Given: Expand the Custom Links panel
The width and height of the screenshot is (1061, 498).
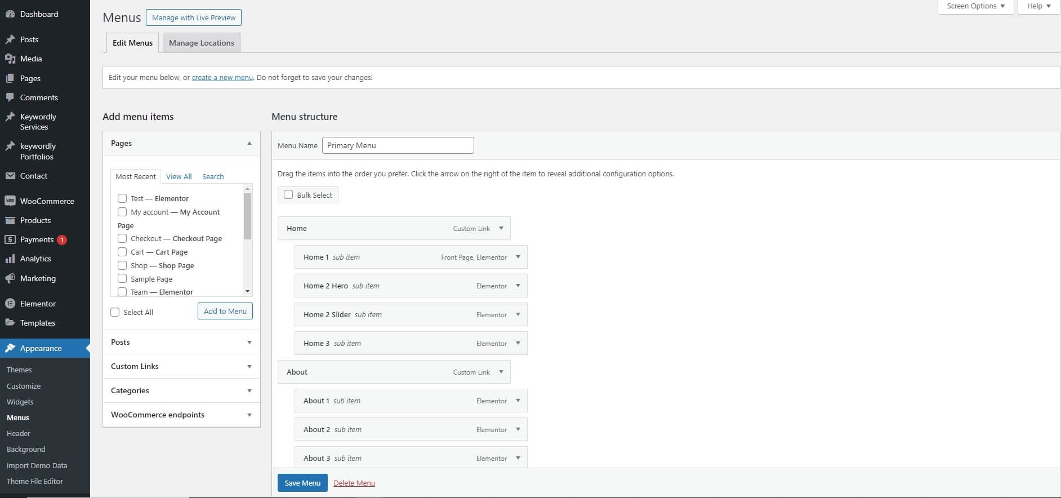Looking at the screenshot, I should [249, 367].
